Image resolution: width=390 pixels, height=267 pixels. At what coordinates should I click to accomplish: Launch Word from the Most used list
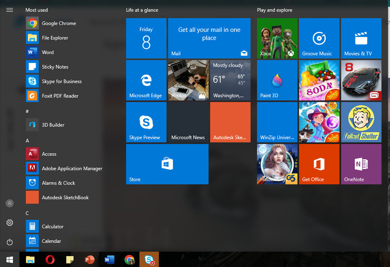pyautogui.click(x=65, y=52)
